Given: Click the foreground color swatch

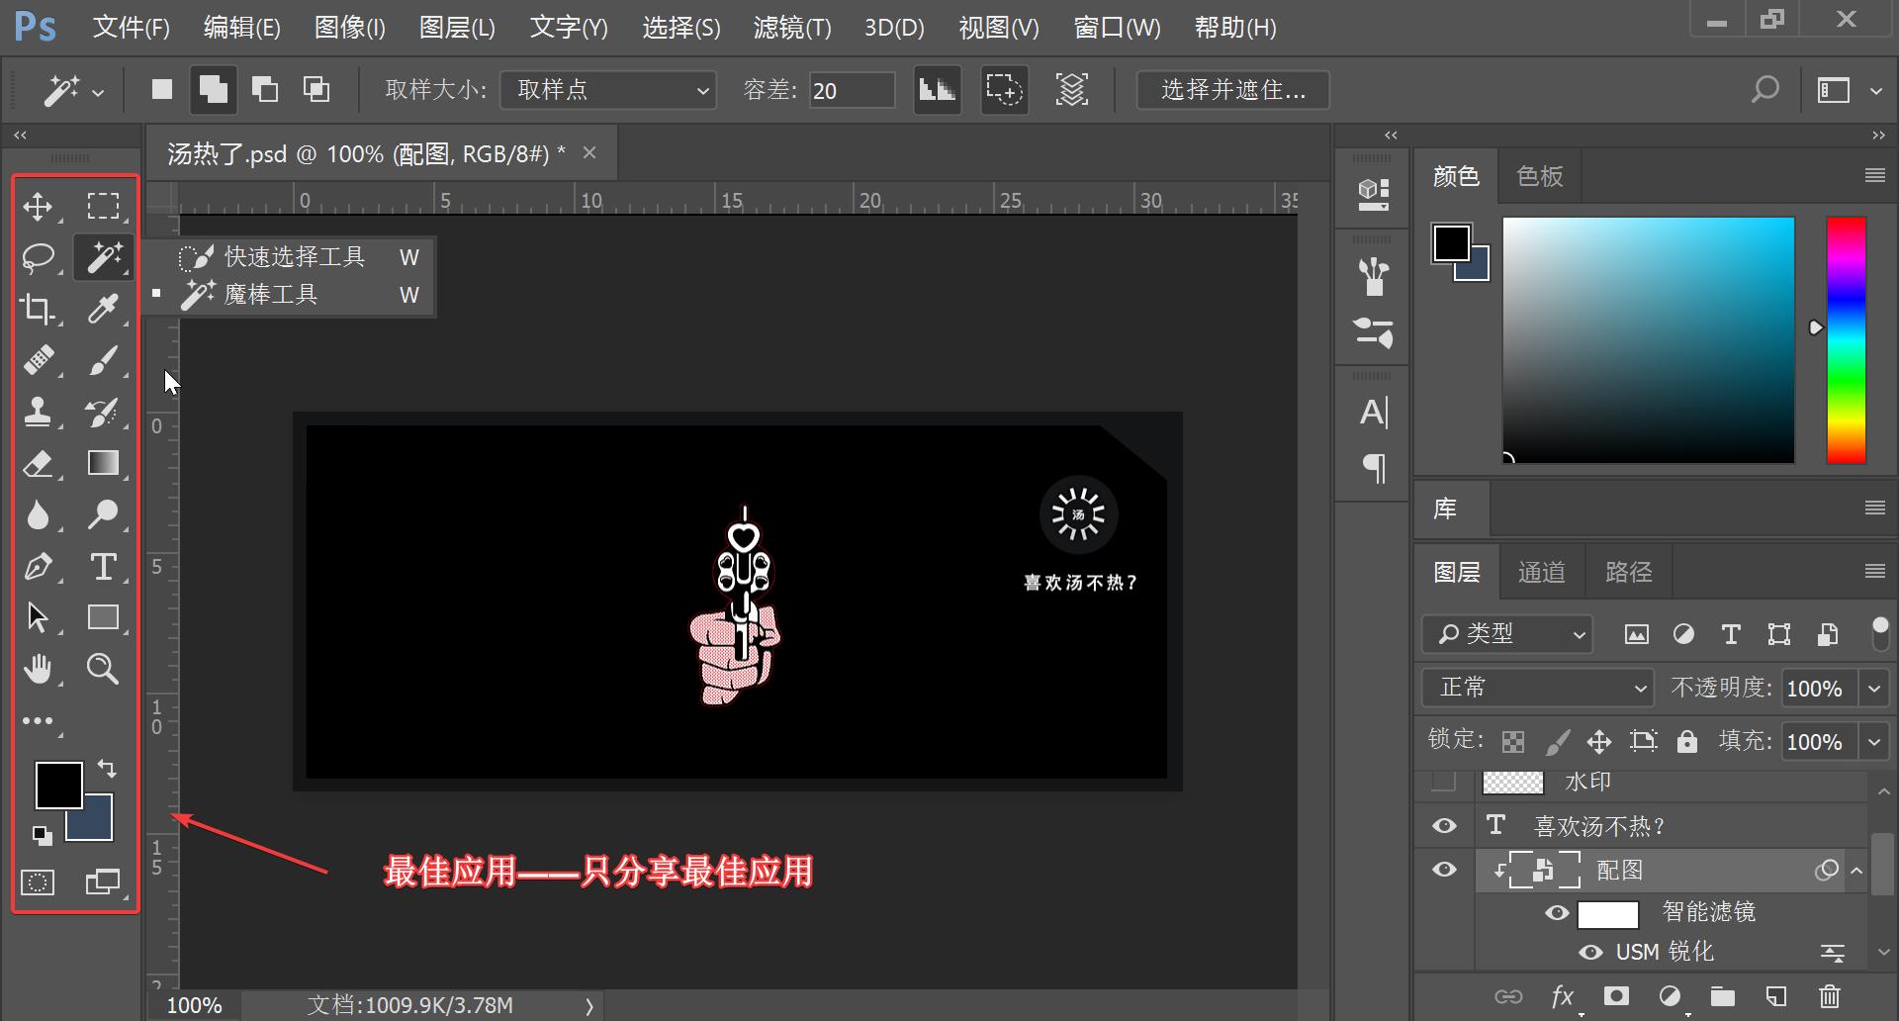Looking at the screenshot, I should pos(57,785).
